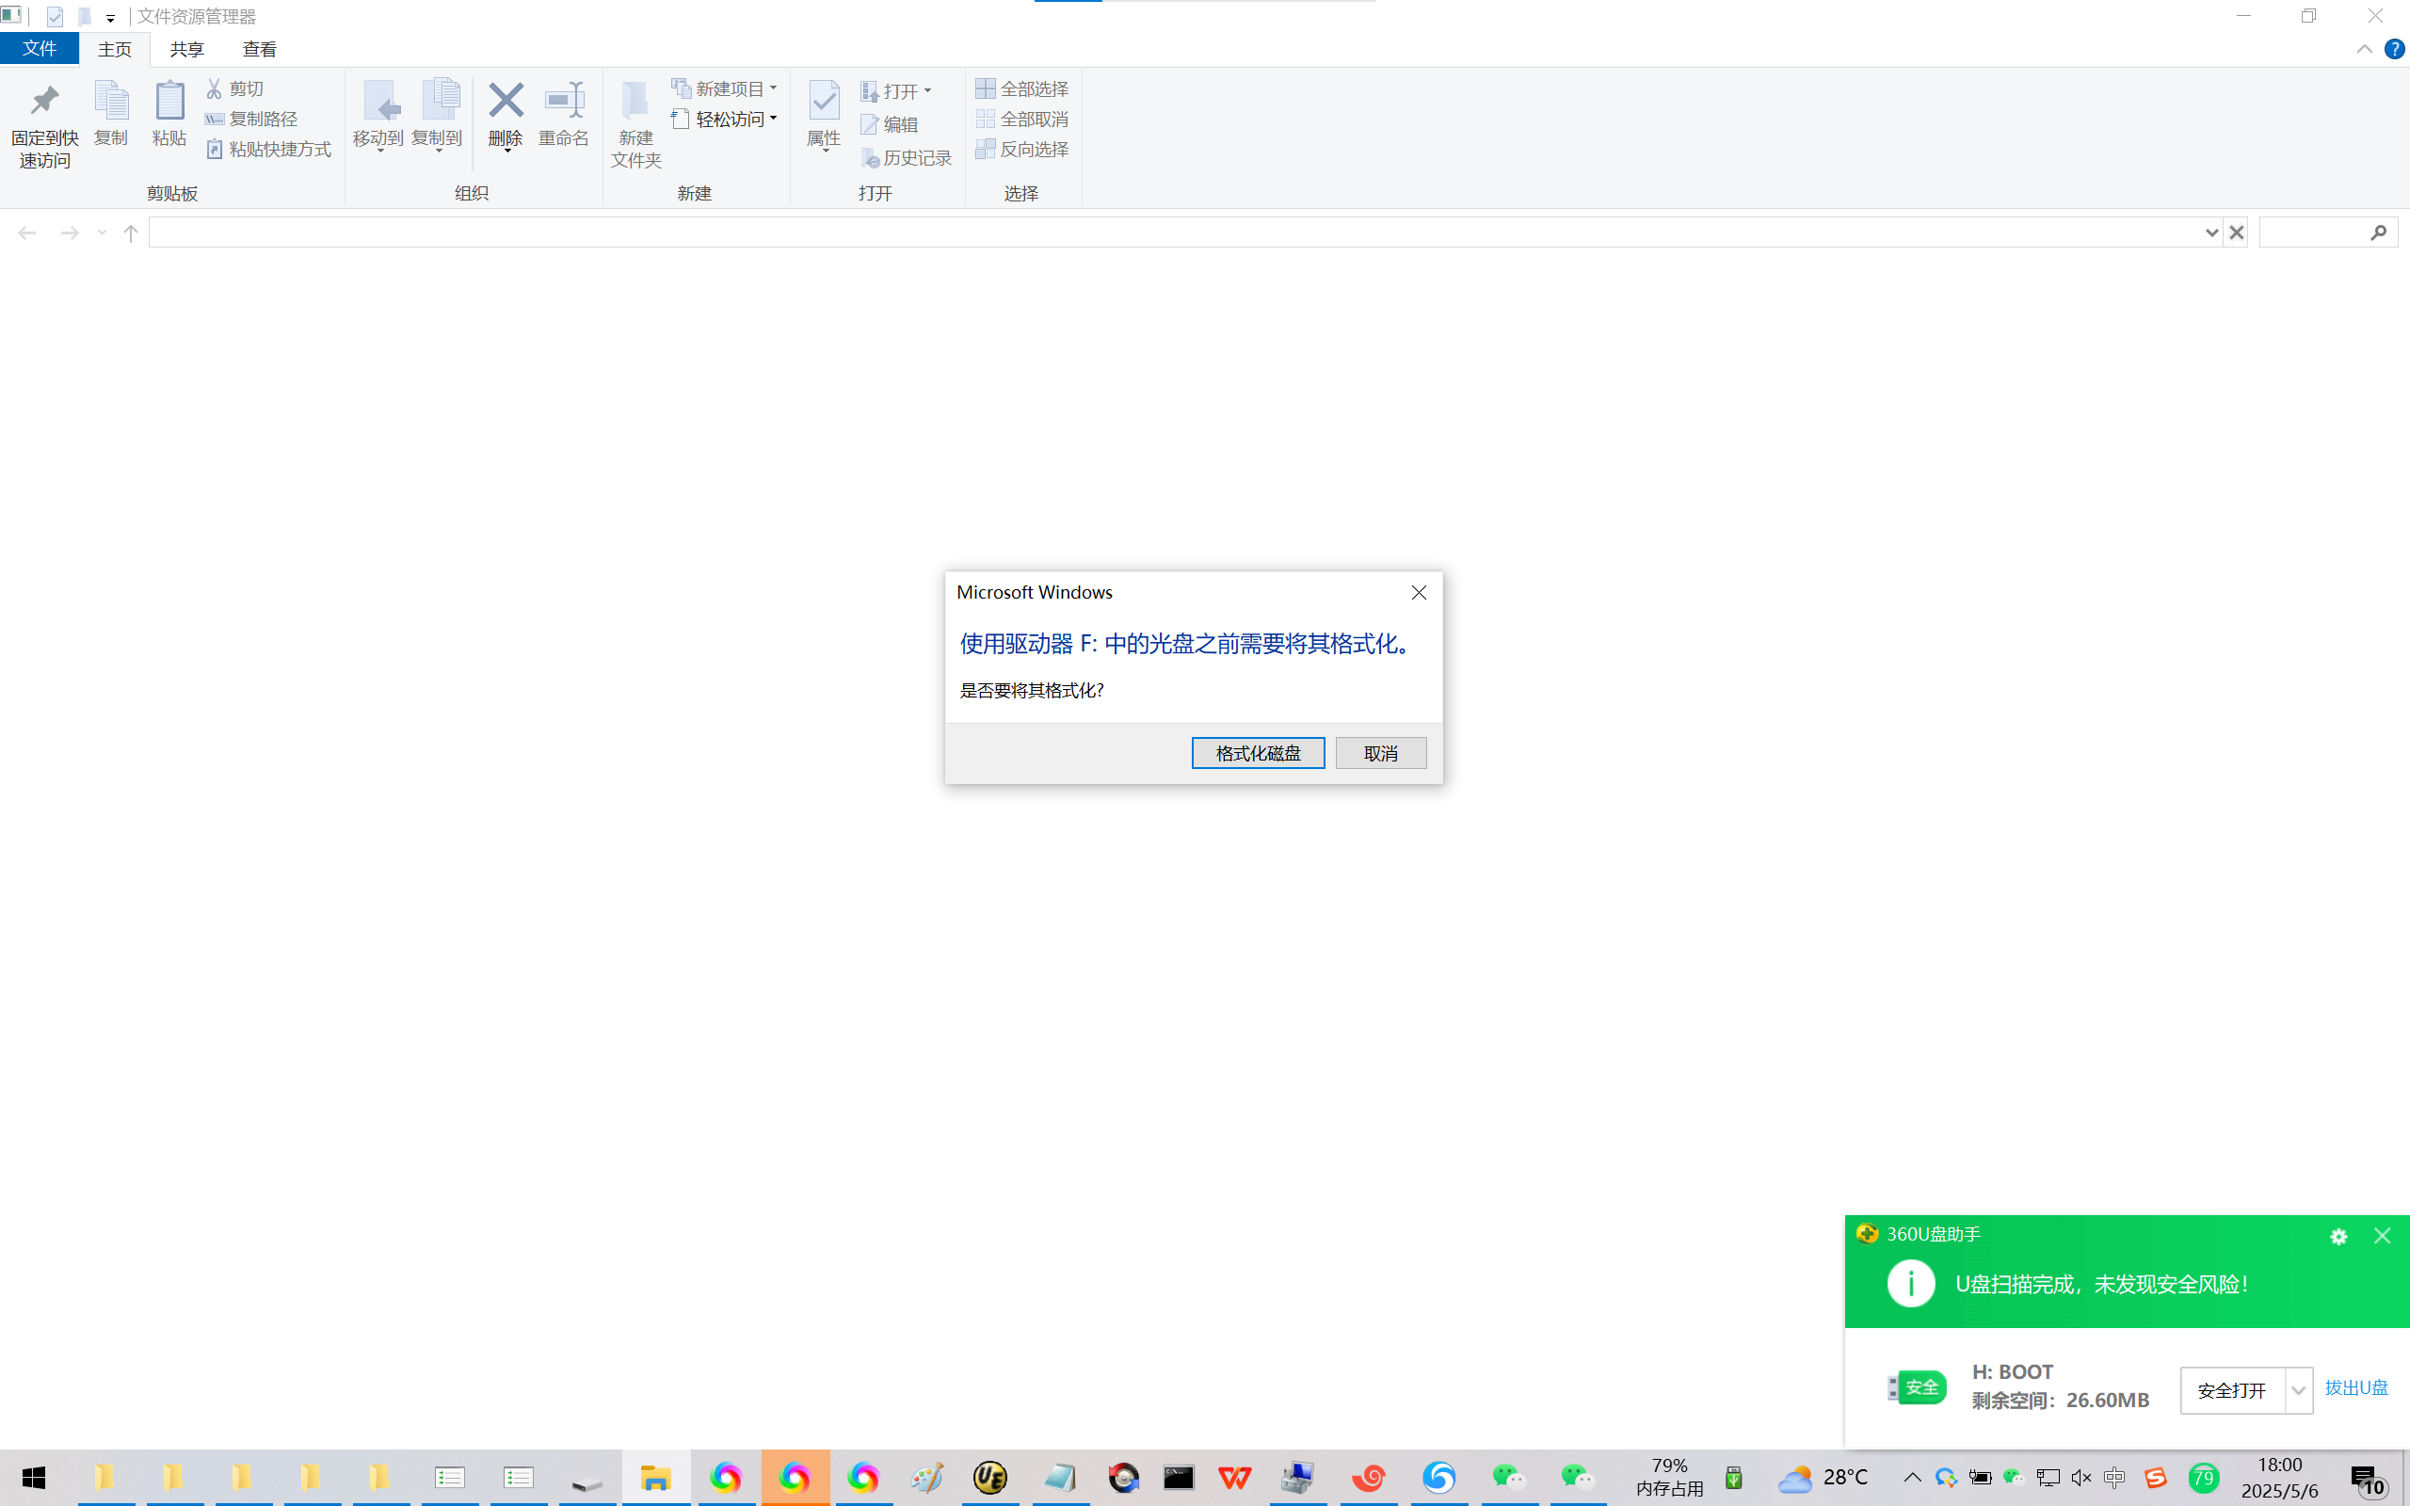Screen dimensions: 2410x1506
Task: Click the WPS icon in taskbar
Action: 1235,1477
